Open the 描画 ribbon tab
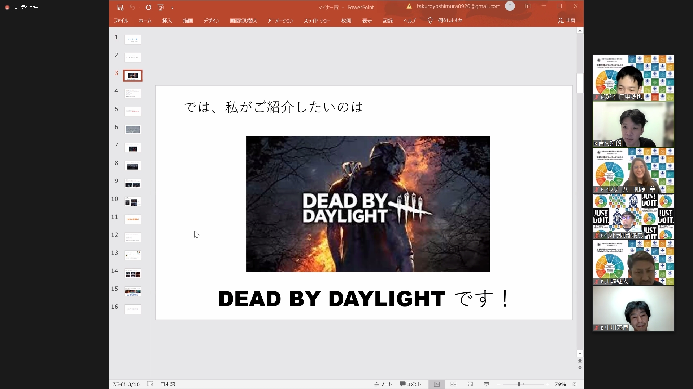 click(x=188, y=21)
